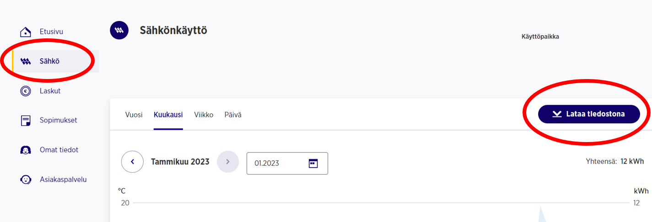Switch to the Viikko tab

(204, 115)
